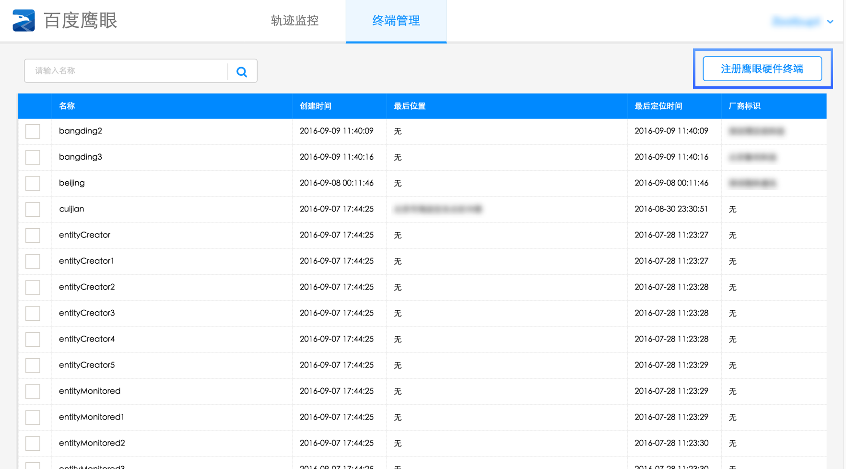Open the user account dropdown arrow
This screenshot has height=469, width=846.
[830, 22]
